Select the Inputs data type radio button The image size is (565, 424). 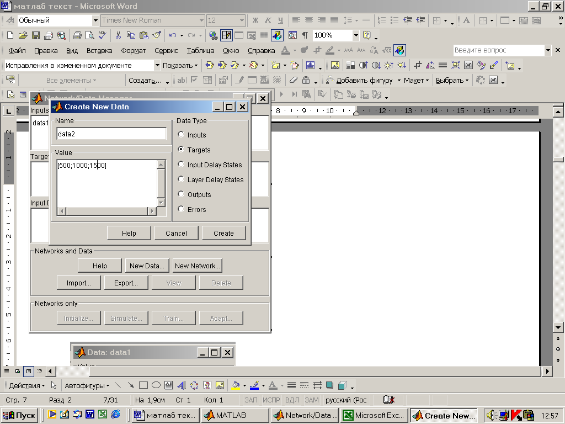pyautogui.click(x=181, y=135)
